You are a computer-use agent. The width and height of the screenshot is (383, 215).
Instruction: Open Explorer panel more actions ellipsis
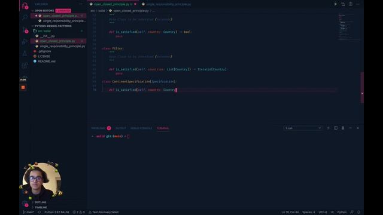coord(81,4)
